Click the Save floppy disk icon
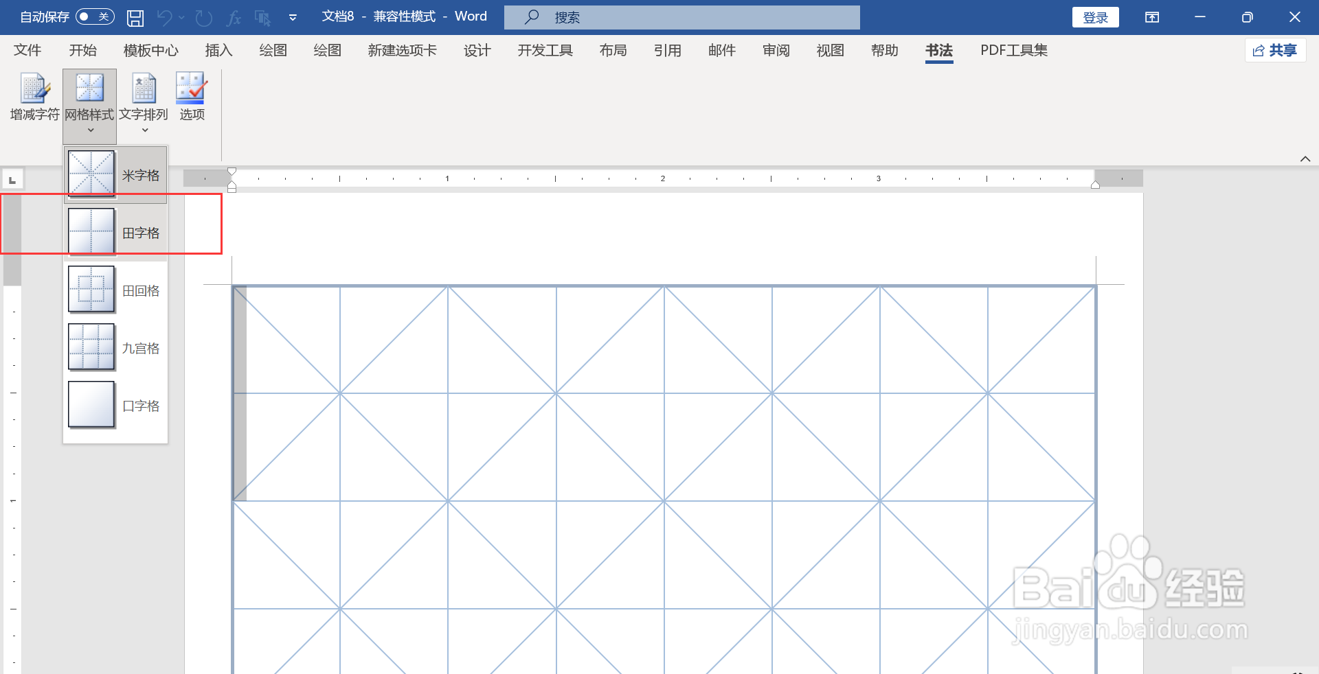 (x=135, y=17)
